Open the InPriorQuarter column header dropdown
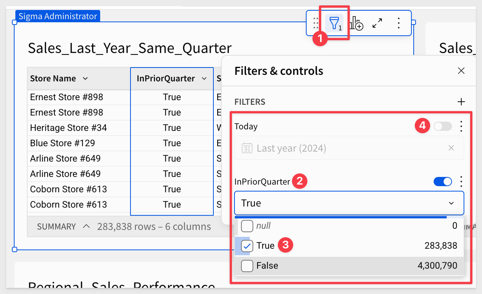 [x=203, y=79]
